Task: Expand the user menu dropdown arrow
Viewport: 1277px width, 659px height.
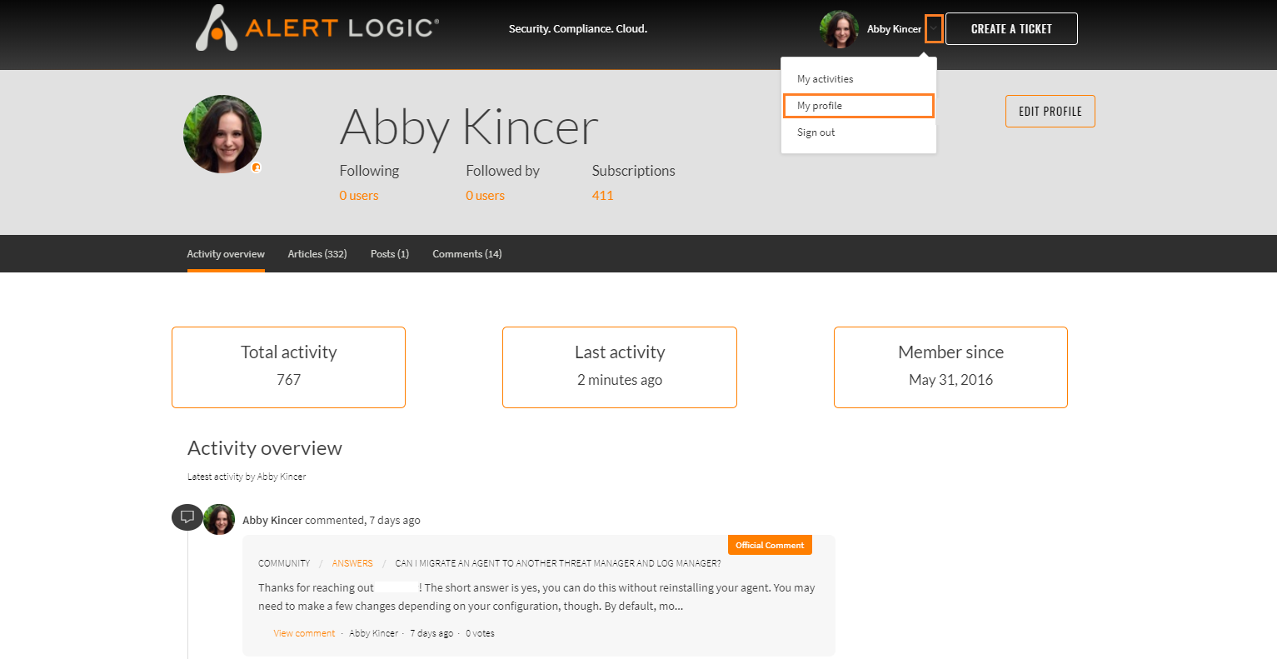Action: [934, 29]
